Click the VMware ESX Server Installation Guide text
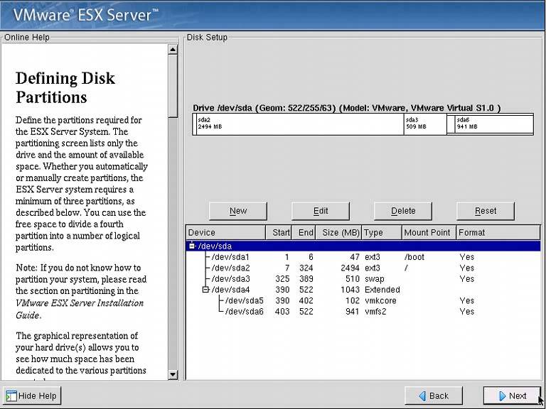The width and height of the screenshot is (546, 409). coord(80,309)
